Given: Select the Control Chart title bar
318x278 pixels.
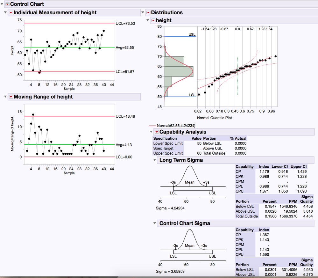Looking at the screenshot, I should pos(161,4).
